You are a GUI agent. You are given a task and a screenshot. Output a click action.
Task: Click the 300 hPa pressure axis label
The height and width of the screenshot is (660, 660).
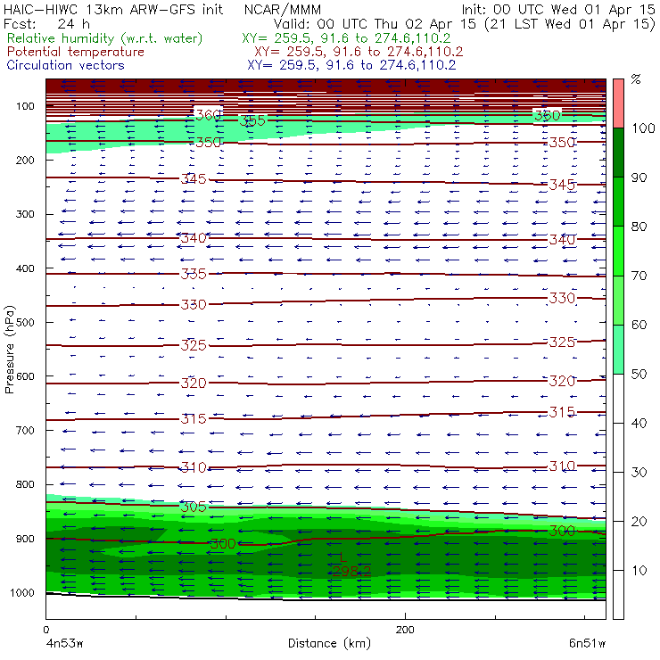[x=25, y=214]
